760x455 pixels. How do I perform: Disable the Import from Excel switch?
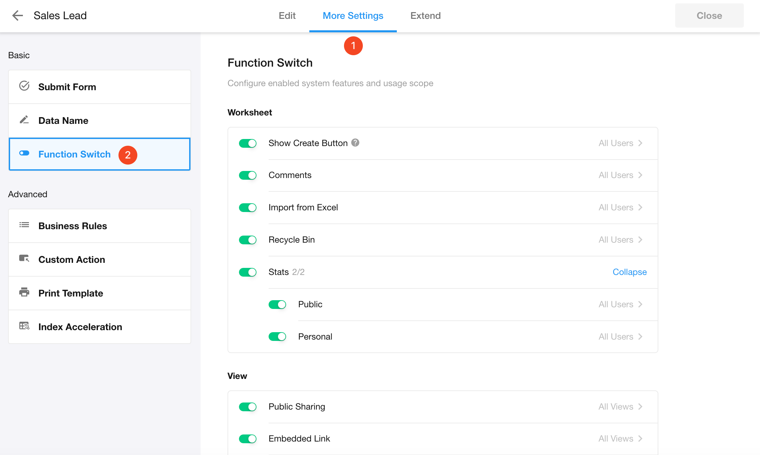(x=248, y=208)
